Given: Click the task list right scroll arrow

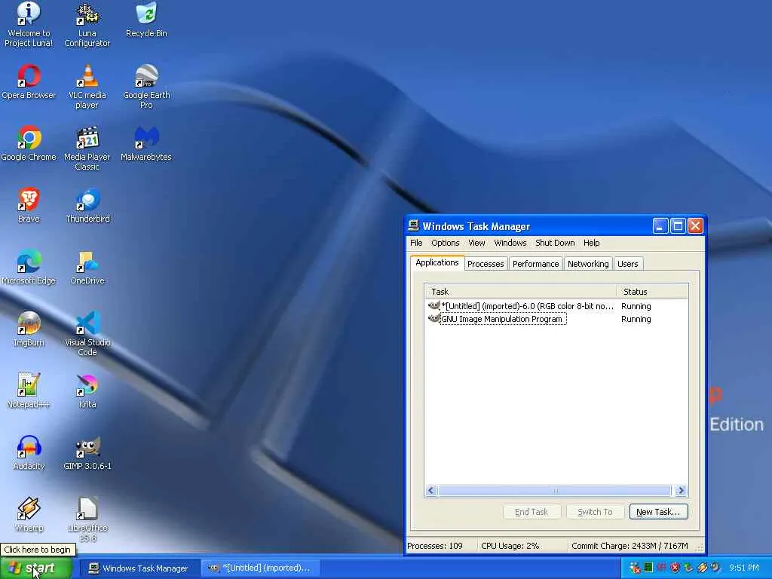Looking at the screenshot, I should pyautogui.click(x=681, y=490).
